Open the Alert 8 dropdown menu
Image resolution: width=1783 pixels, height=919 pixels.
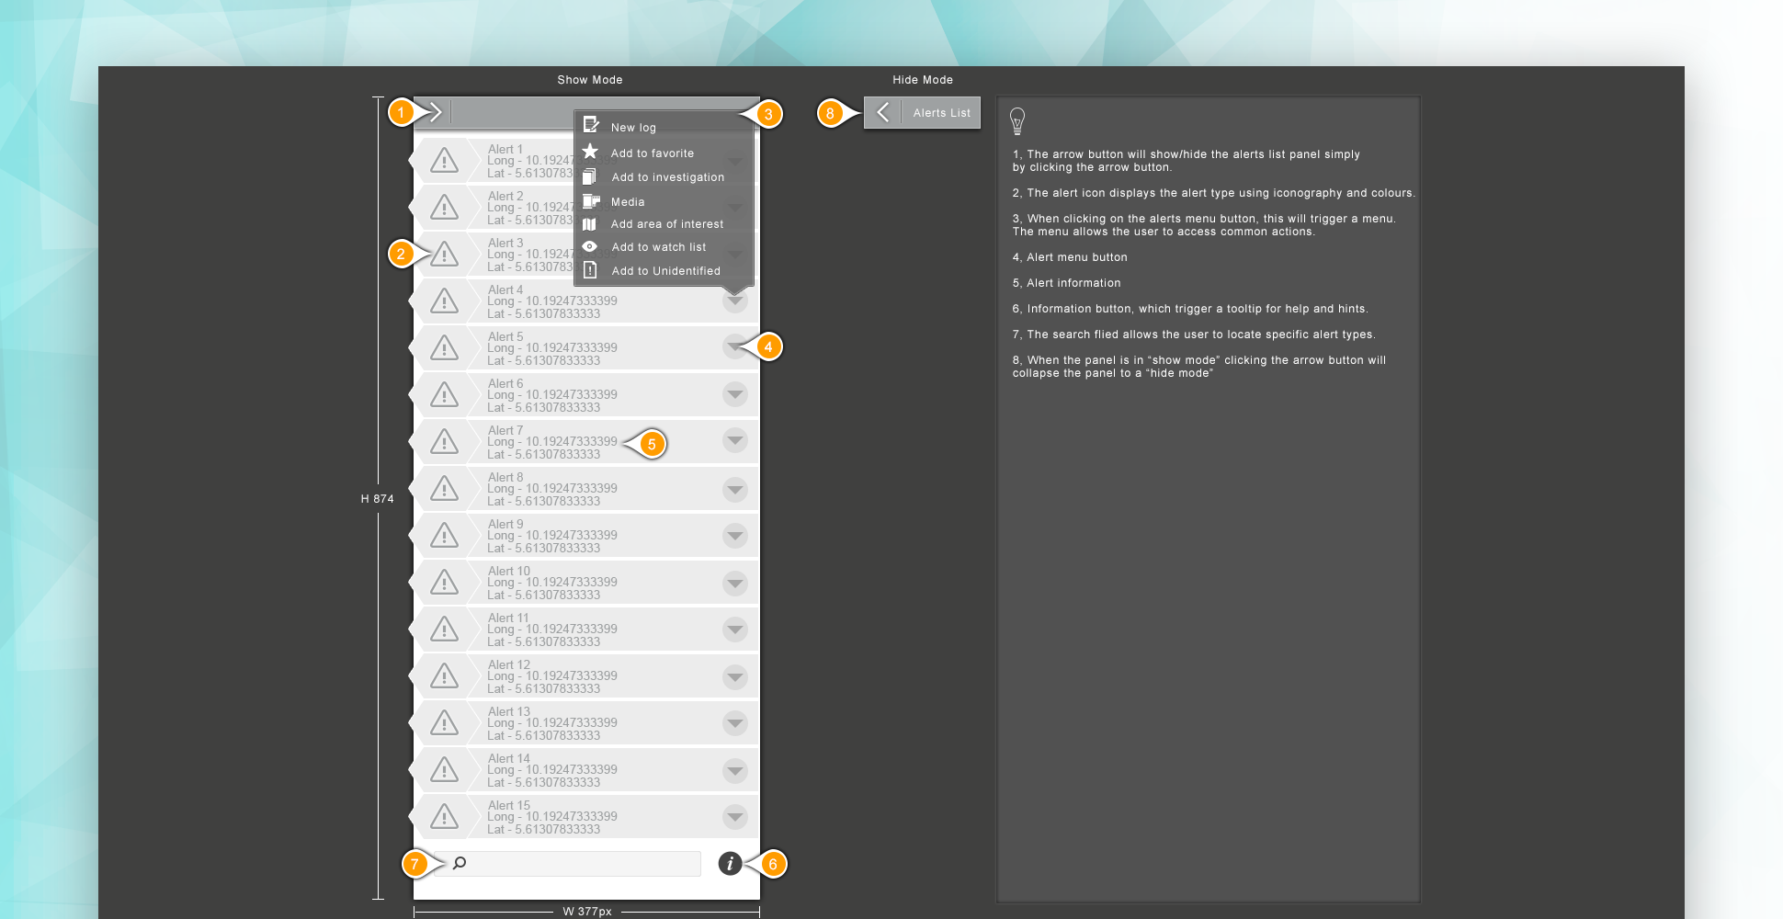(734, 489)
